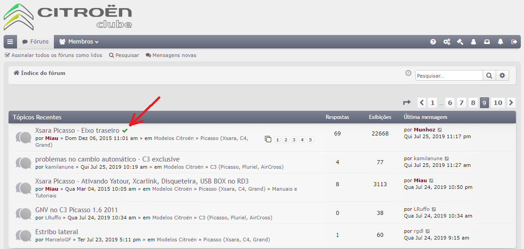Open the administration control panel gears icon
Image resolution: width=524 pixels, height=249 pixels.
(446, 42)
